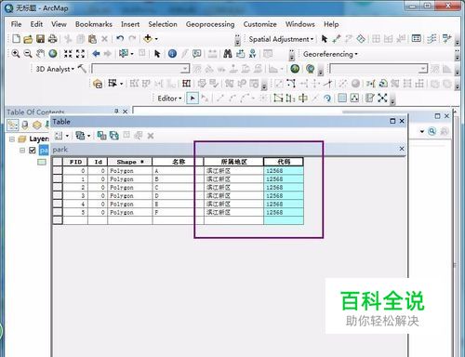Open the Bookmarks menu
This screenshot has height=357, width=465.
pyautogui.click(x=94, y=24)
